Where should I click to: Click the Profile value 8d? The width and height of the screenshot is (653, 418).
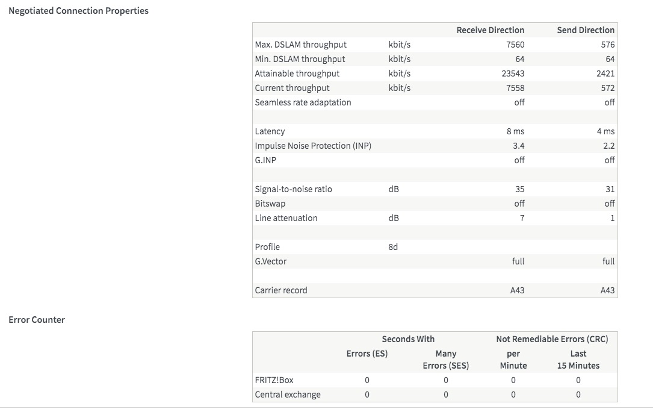[393, 247]
